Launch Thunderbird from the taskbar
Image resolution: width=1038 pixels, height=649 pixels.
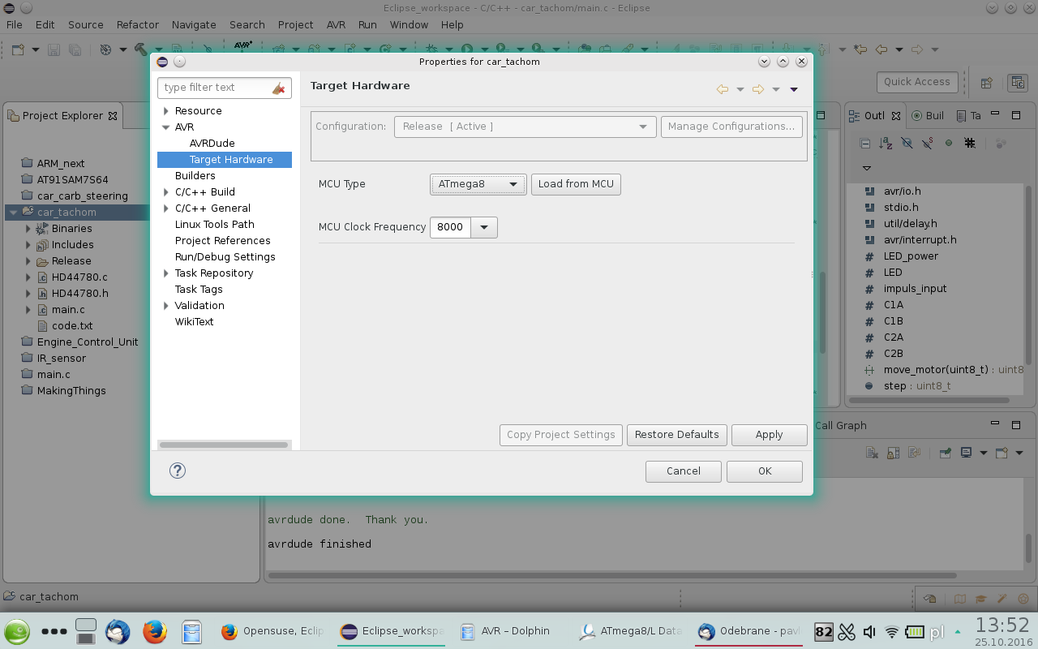[x=118, y=631]
